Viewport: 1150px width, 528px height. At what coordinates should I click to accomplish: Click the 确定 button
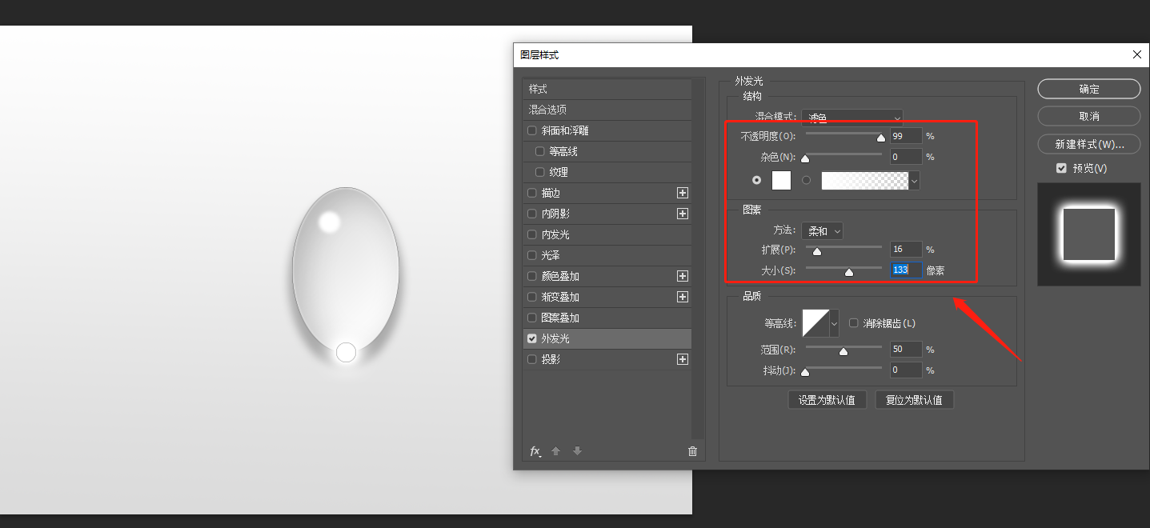pos(1089,89)
